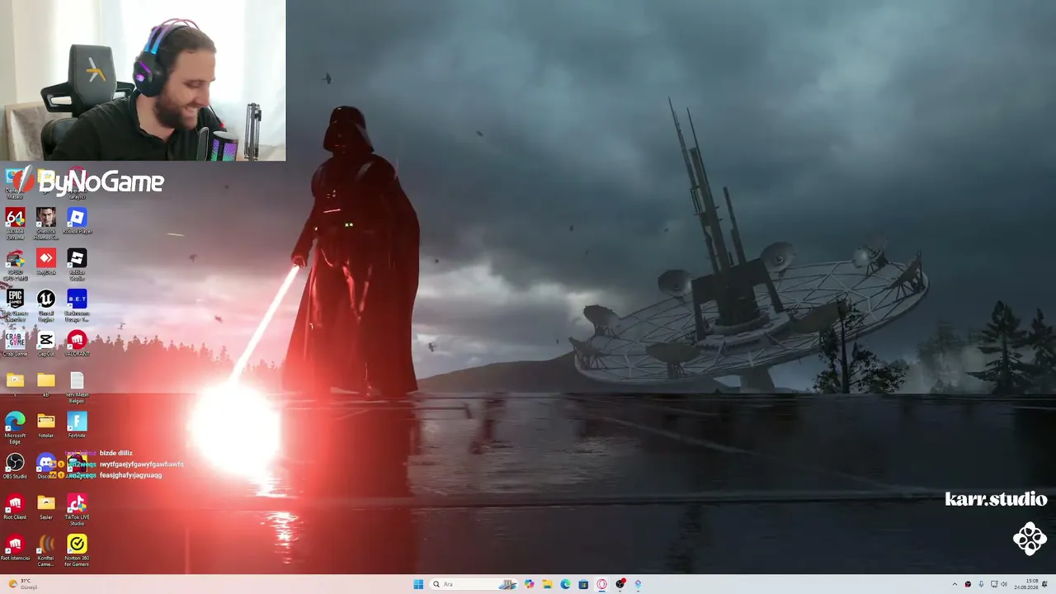Open the Riot İstemcisi desktop shortcut
The width and height of the screenshot is (1056, 594).
coord(15,548)
